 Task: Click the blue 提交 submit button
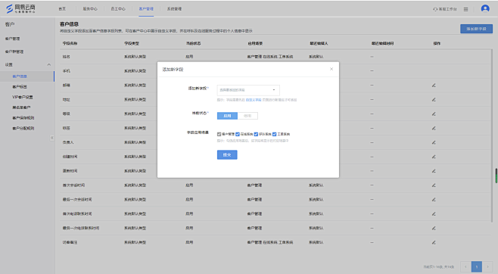coord(227,154)
